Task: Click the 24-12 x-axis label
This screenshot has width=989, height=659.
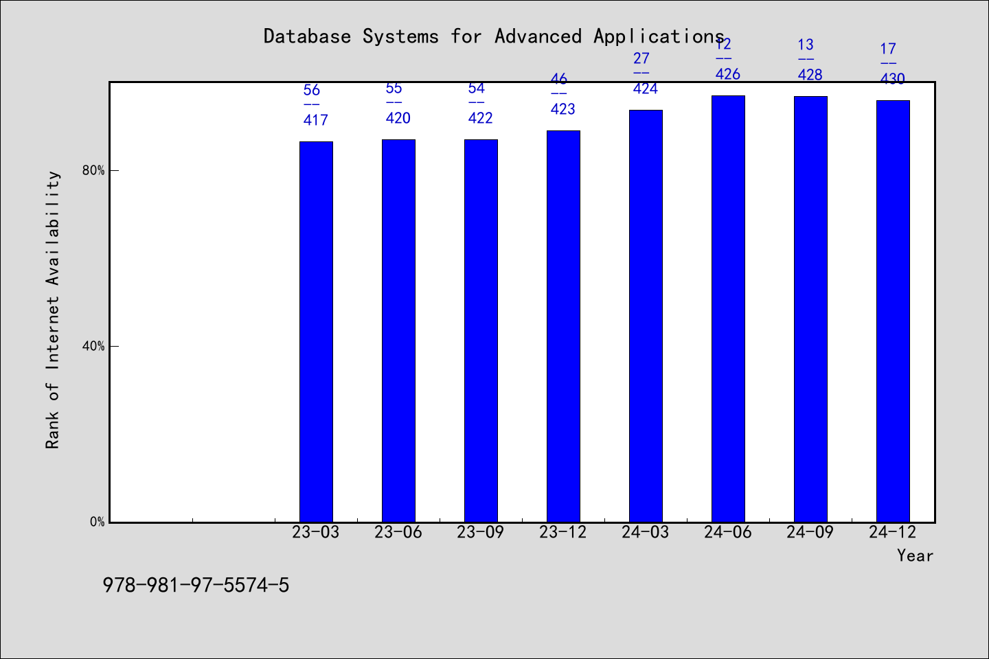Action: point(893,533)
